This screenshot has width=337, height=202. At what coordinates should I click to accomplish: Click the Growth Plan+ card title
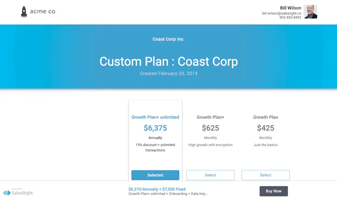coord(210,117)
